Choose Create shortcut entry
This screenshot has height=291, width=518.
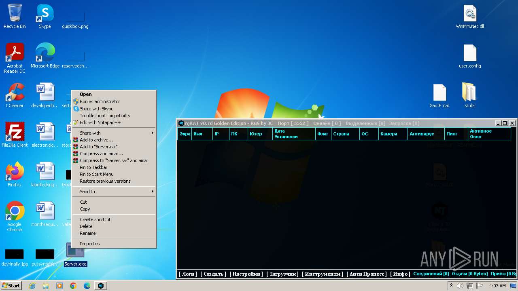[114, 219]
